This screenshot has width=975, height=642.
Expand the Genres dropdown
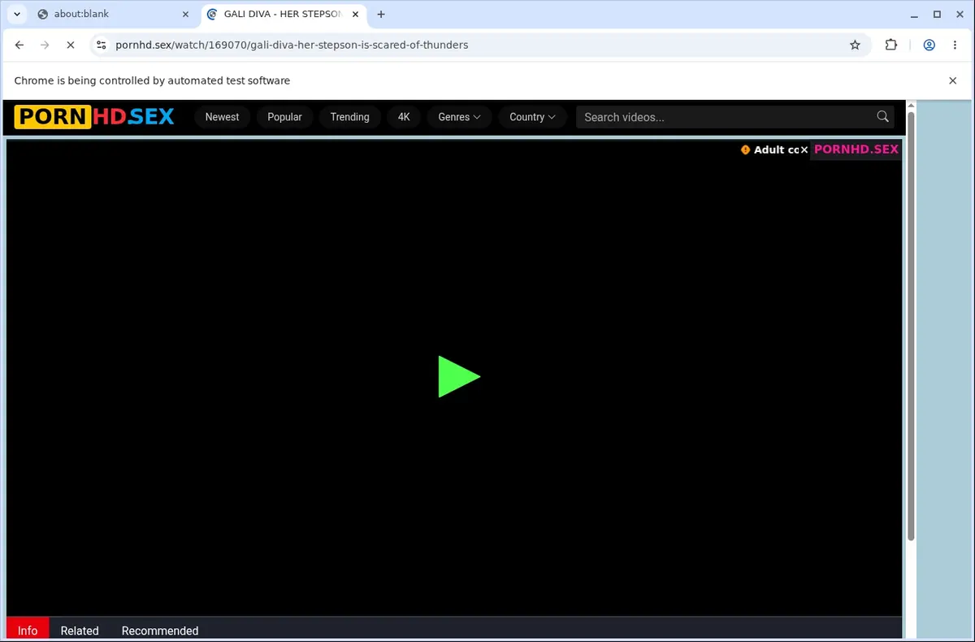click(459, 117)
